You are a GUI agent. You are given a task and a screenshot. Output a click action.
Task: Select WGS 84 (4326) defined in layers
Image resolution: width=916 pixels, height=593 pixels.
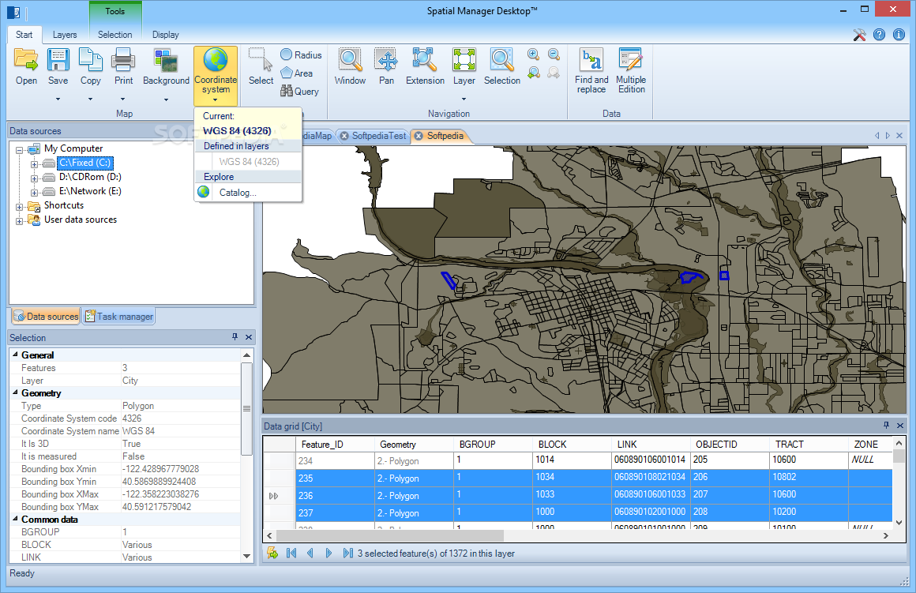[249, 161]
